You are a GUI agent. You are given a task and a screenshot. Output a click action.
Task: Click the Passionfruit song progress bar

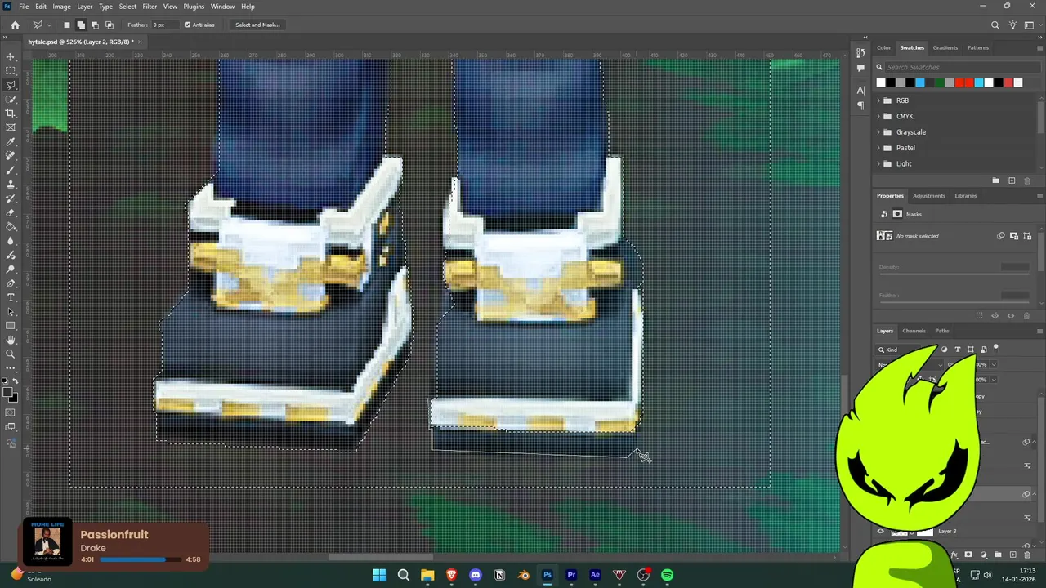141,559
